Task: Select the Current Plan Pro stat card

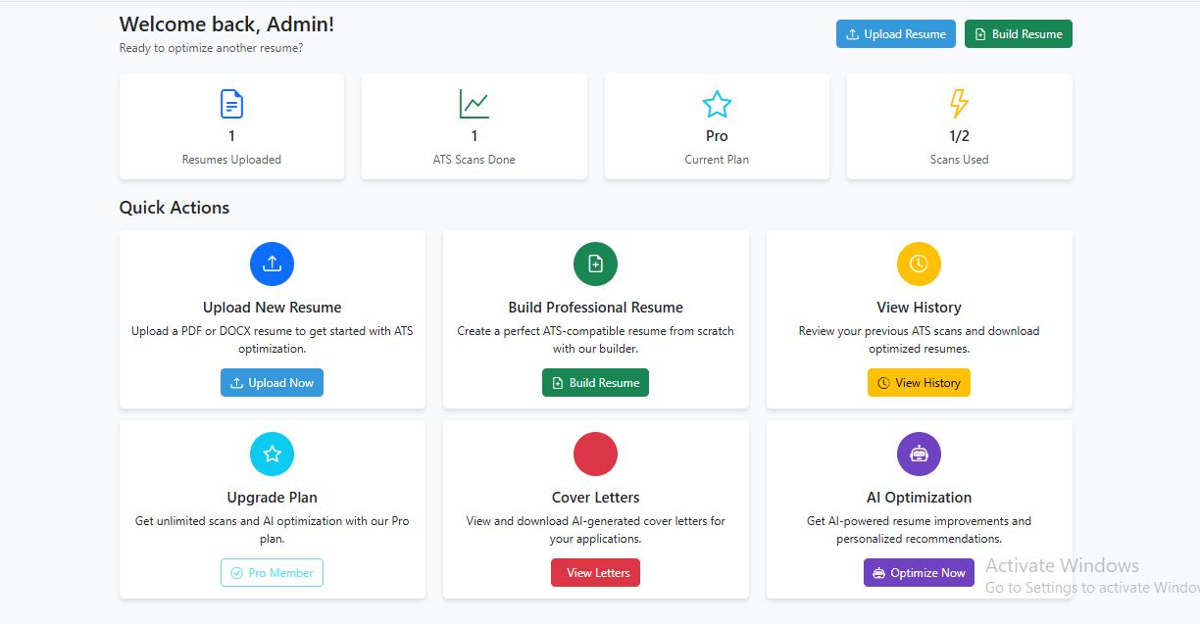Action: pos(717,127)
